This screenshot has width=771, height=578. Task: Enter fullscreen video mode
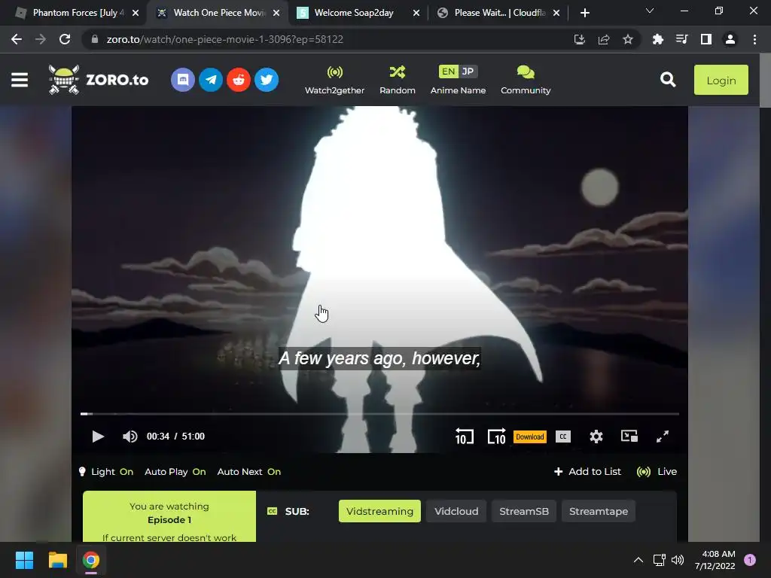point(663,437)
